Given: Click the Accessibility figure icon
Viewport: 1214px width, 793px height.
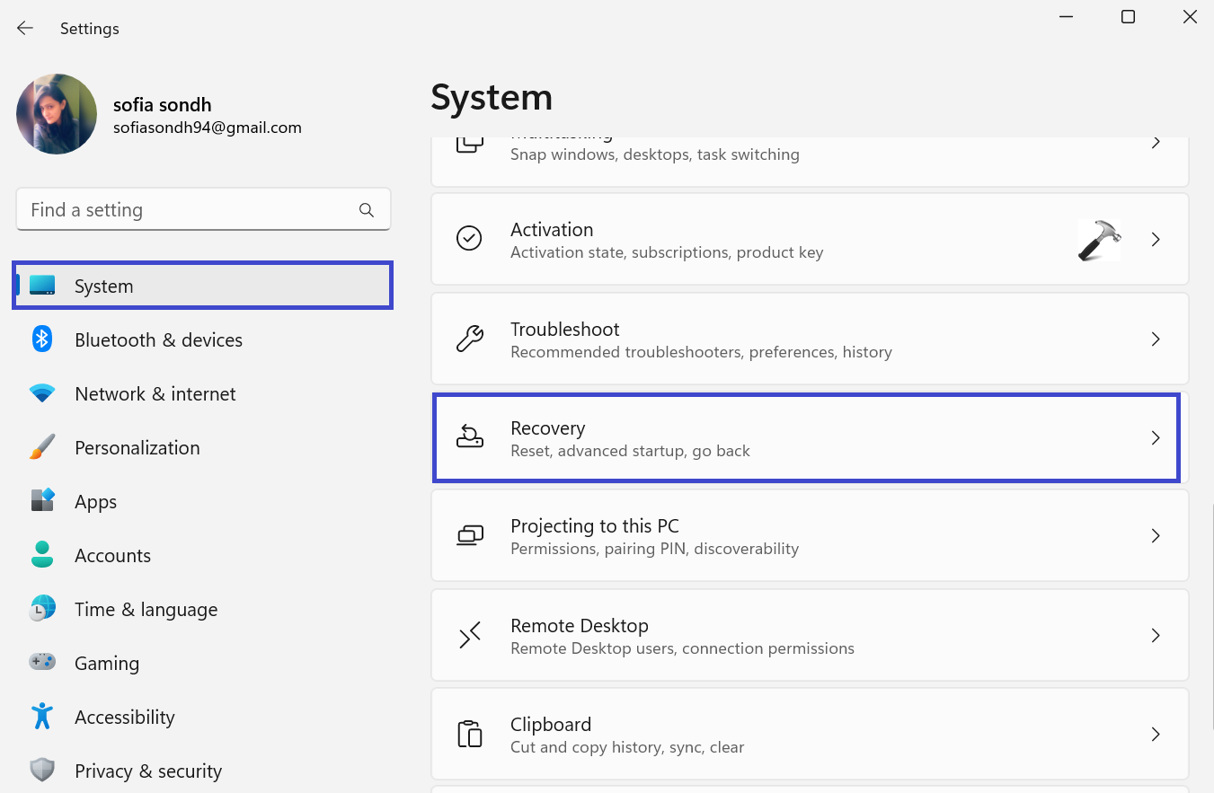Looking at the screenshot, I should [42, 716].
